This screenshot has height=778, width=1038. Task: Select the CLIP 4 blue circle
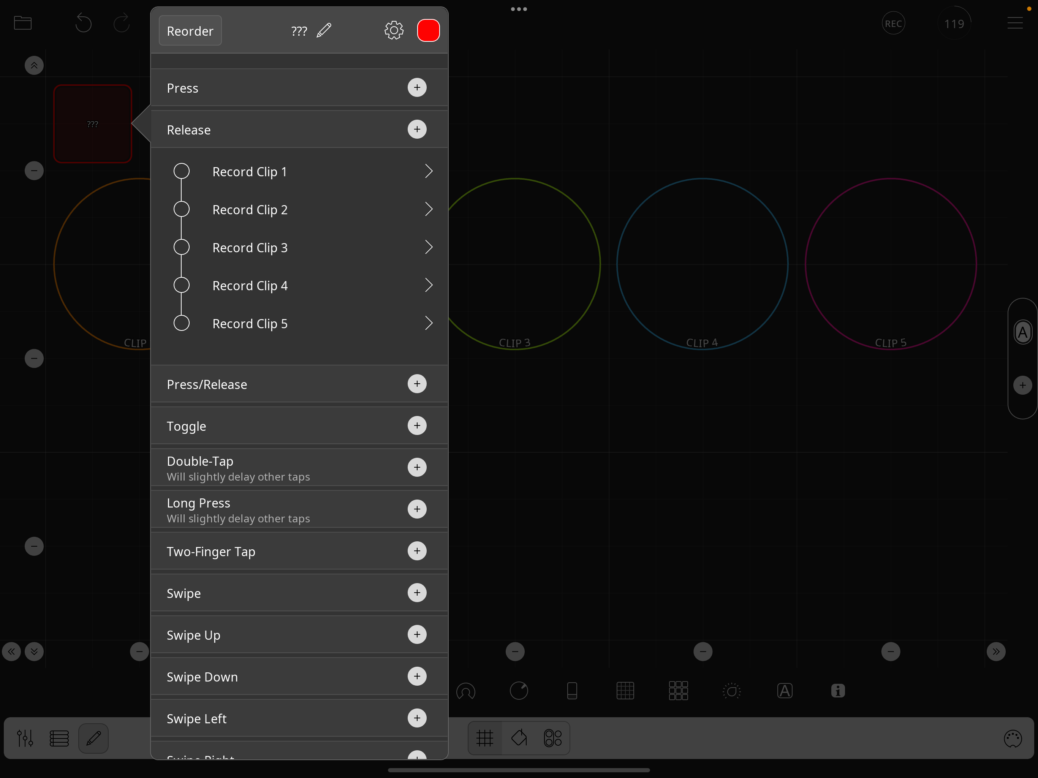click(703, 264)
